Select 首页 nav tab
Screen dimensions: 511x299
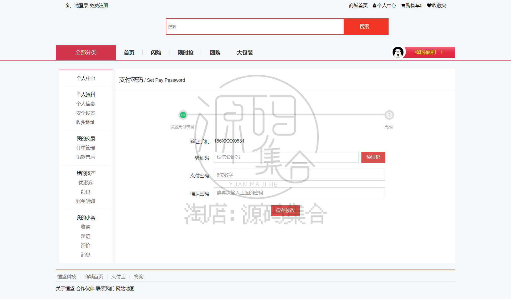coord(129,53)
